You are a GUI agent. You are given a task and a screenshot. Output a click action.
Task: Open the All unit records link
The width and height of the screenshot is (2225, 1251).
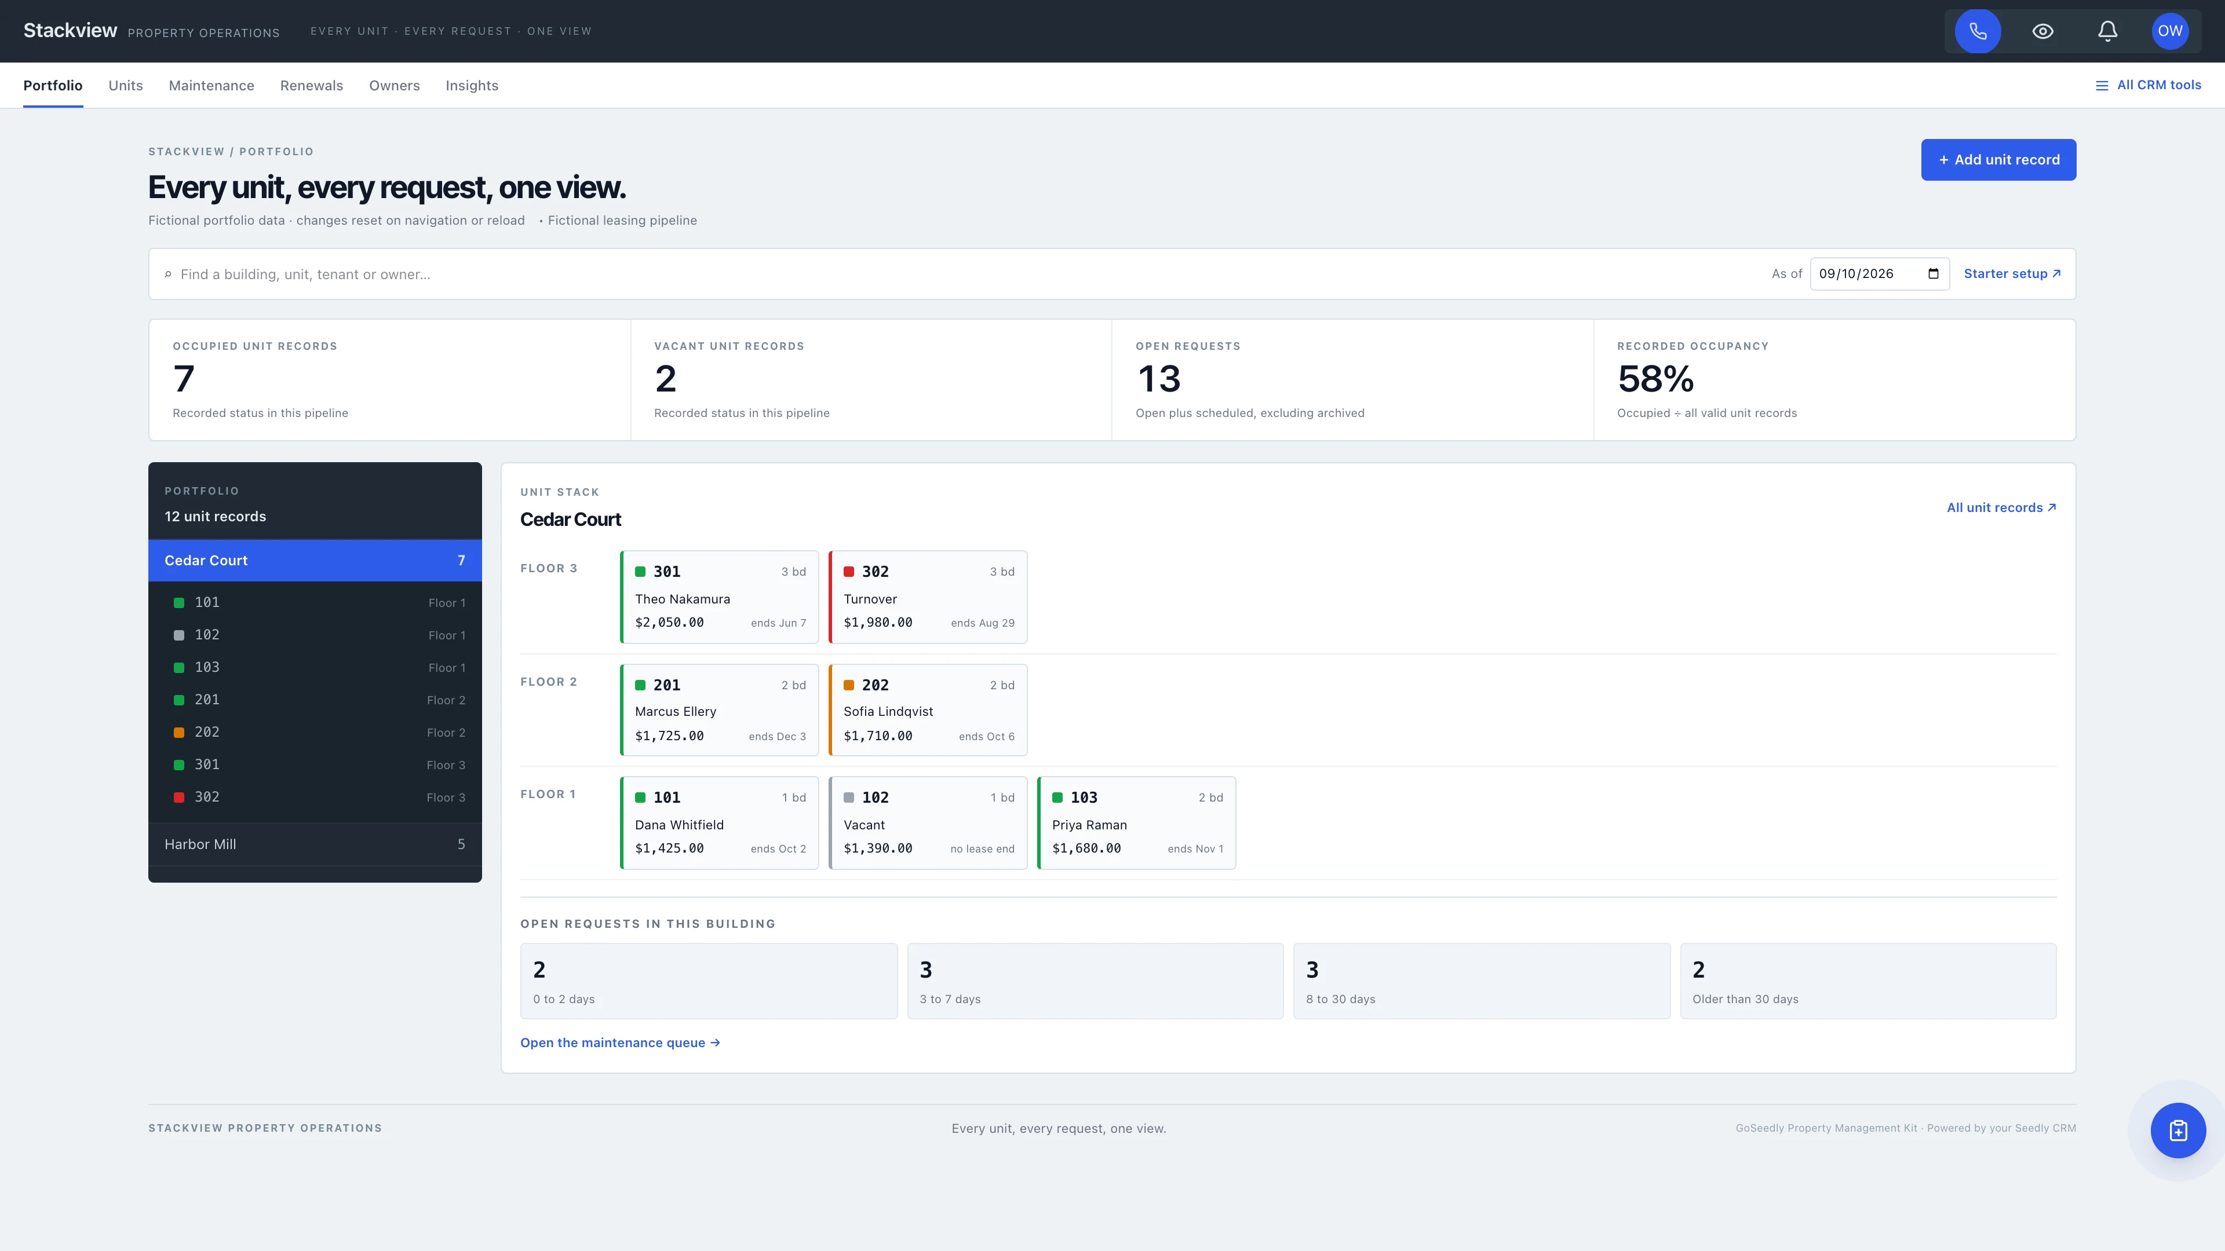point(2001,508)
